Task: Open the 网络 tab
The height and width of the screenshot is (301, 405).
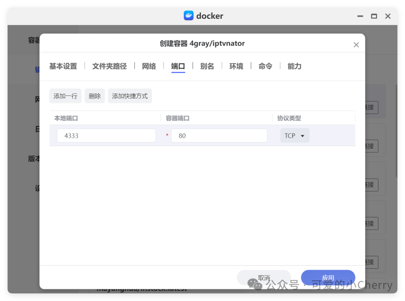Action: (149, 66)
